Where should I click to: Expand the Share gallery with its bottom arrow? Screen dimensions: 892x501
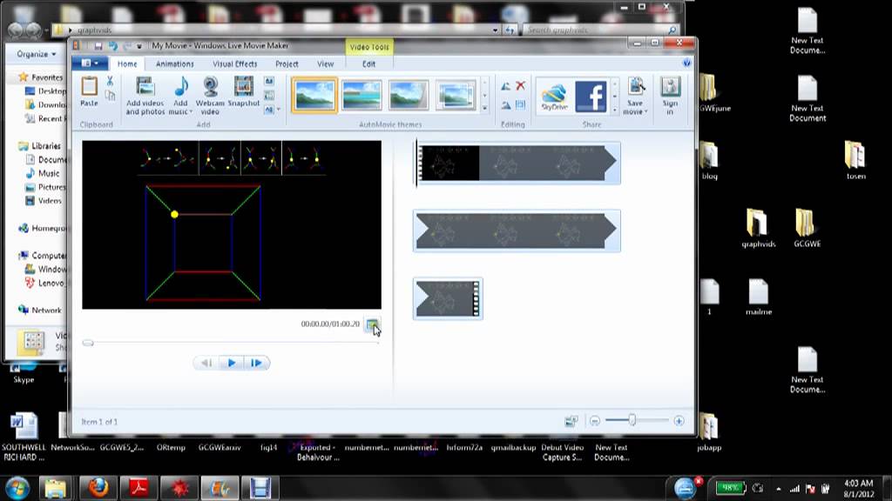coord(615,108)
